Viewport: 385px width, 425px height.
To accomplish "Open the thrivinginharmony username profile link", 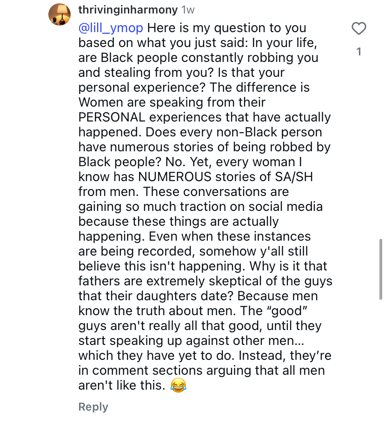I will point(128,10).
